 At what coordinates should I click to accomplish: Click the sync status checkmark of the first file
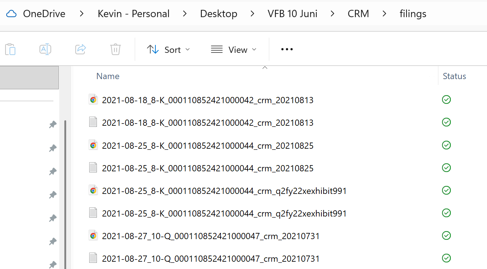point(446,100)
